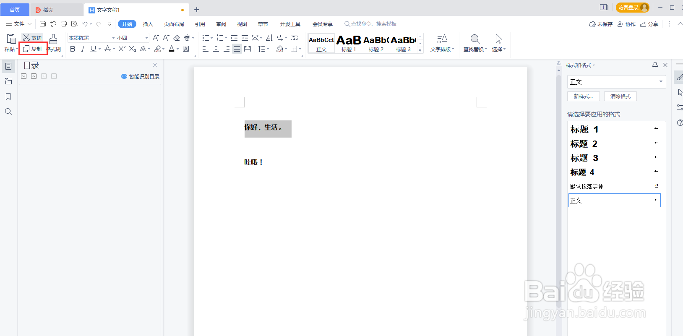Viewport: 683px width, 336px height.
Task: Switch to the 页面布局 ribbon tab
Action: [174, 24]
